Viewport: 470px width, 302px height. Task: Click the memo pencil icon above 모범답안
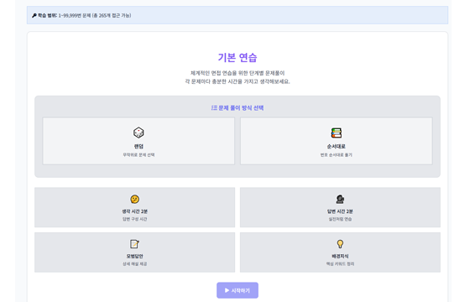[134, 244]
